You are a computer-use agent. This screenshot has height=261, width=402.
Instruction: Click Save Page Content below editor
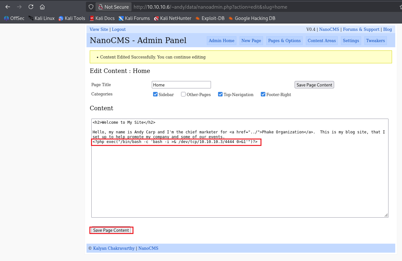coord(111,230)
